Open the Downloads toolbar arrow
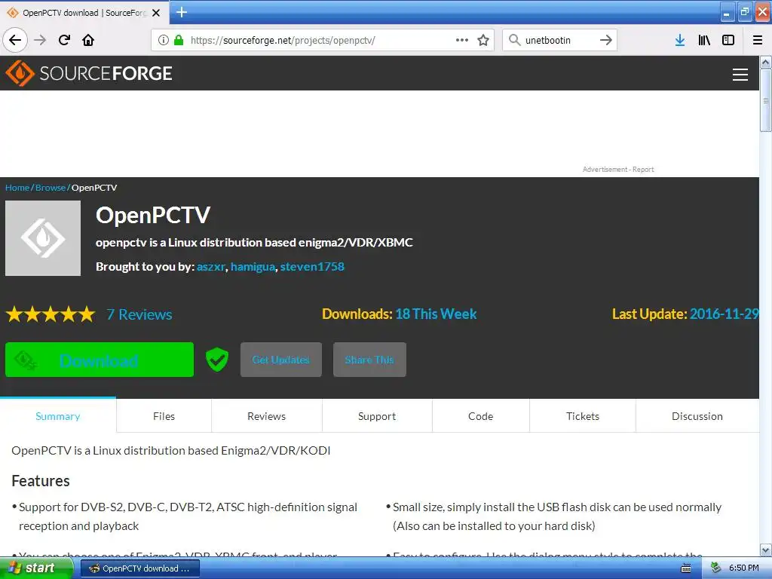Screen dimensions: 772x579 (x=680, y=40)
